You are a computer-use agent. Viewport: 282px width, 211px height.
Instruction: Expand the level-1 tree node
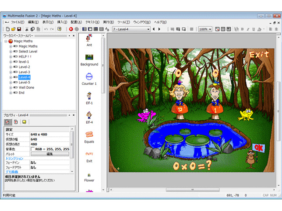(x=11, y=62)
